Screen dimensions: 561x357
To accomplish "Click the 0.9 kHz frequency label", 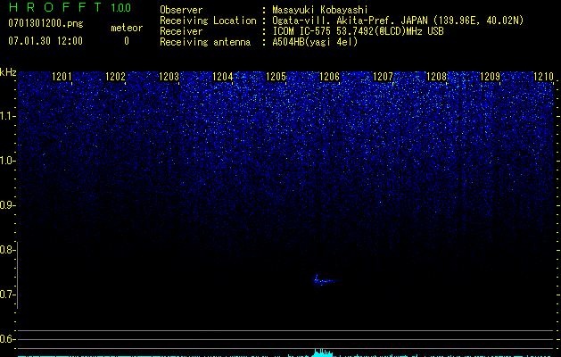I will pos(7,205).
